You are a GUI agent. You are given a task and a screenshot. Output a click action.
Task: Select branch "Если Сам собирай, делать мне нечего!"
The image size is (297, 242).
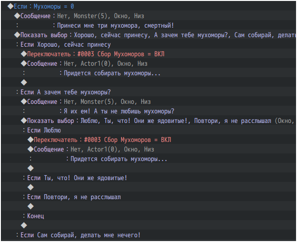(x=80, y=235)
